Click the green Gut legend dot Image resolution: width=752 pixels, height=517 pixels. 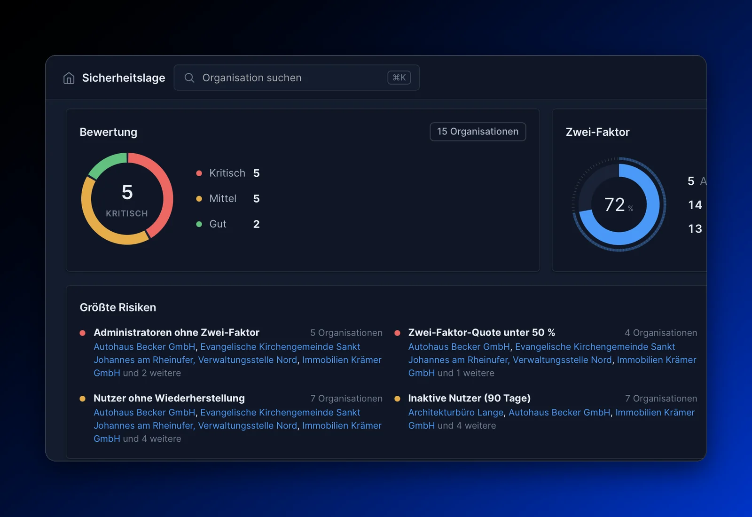pyautogui.click(x=199, y=224)
